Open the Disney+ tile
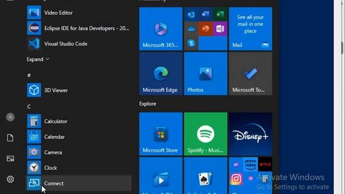 pos(251,134)
